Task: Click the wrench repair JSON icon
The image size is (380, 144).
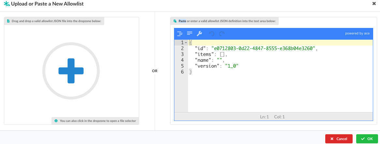Action: 199,33
